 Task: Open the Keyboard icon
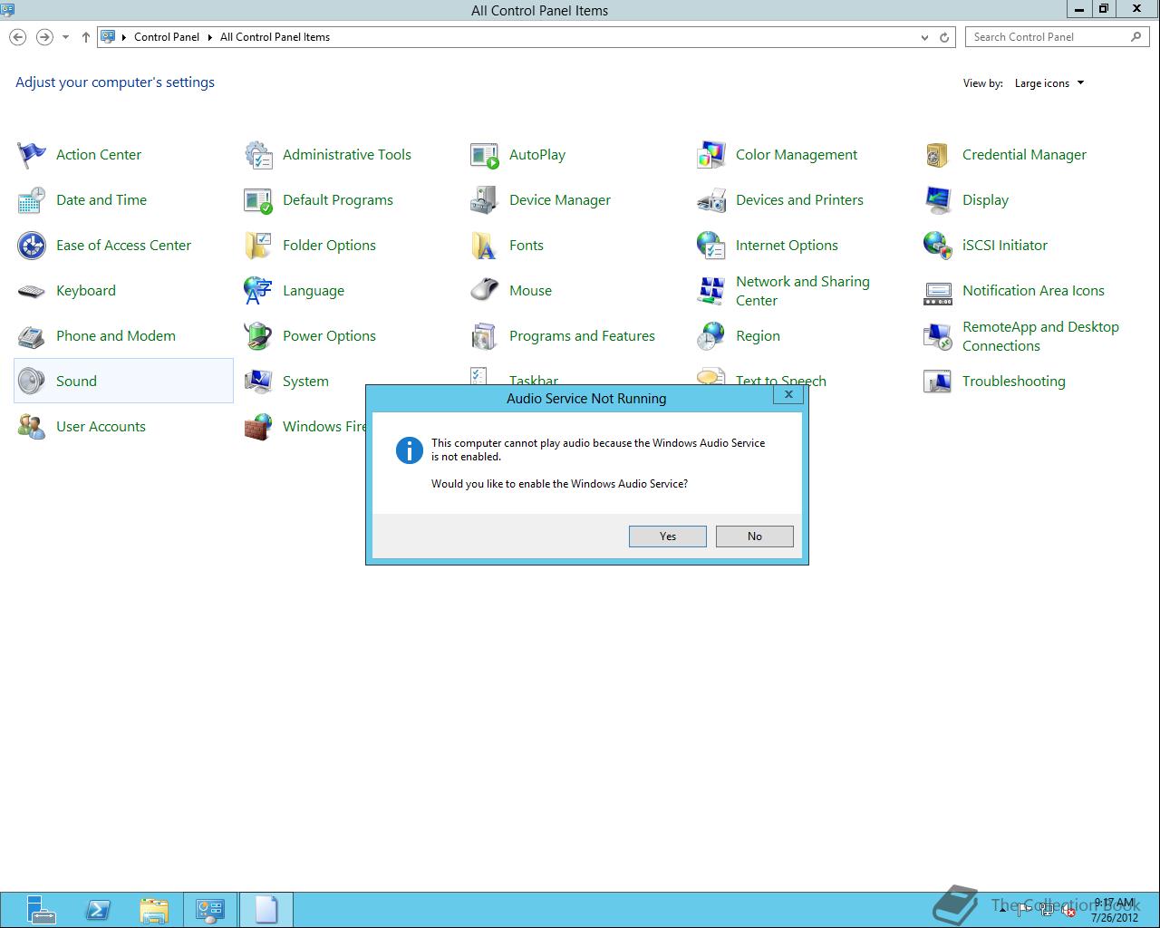(32, 291)
